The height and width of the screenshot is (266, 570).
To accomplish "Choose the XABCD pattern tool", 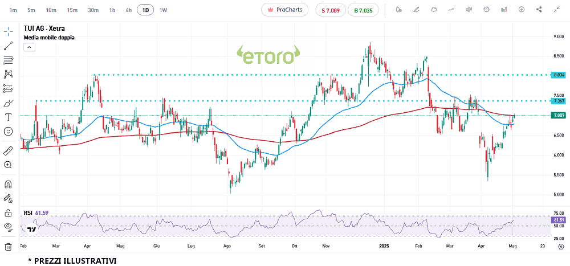I will point(8,74).
